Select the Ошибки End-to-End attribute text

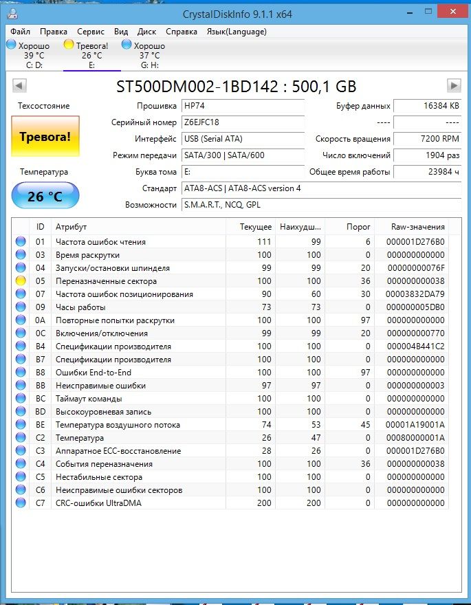click(x=94, y=373)
